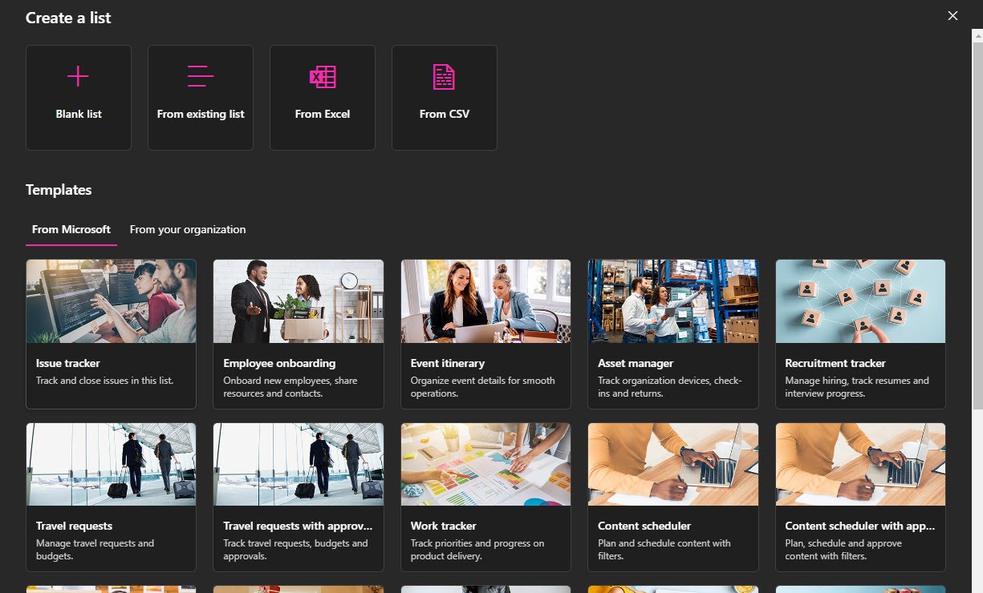This screenshot has height=593, width=983.
Task: Click the plus icon for Blank list
Action: (x=78, y=77)
